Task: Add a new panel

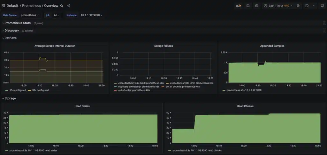Action: tap(238, 6)
